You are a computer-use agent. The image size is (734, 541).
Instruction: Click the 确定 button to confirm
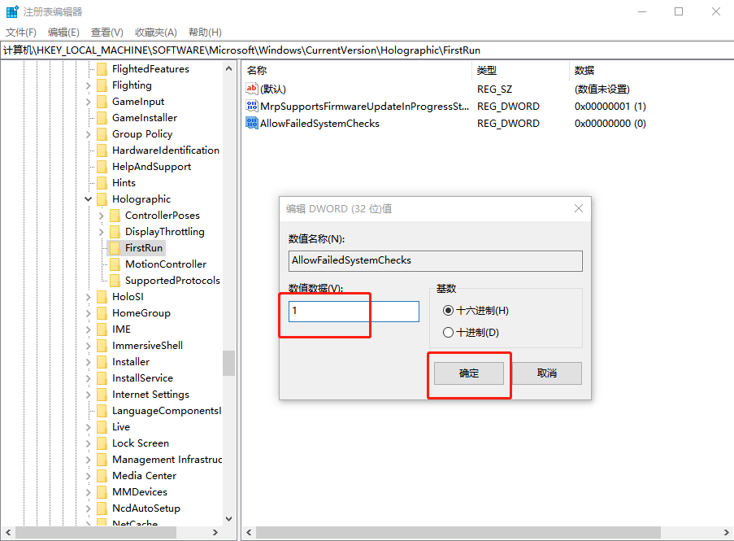469,373
